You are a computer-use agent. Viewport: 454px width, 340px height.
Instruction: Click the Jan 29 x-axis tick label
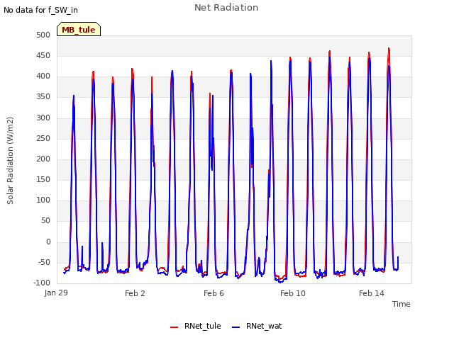pyautogui.click(x=56, y=293)
